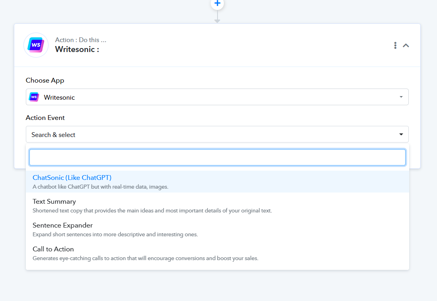
Task: Click the Choose App dropdown arrow
Action: click(401, 97)
